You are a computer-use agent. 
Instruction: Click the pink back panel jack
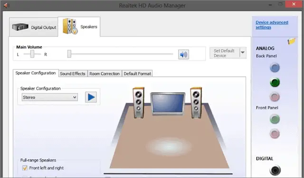click(x=275, y=97)
